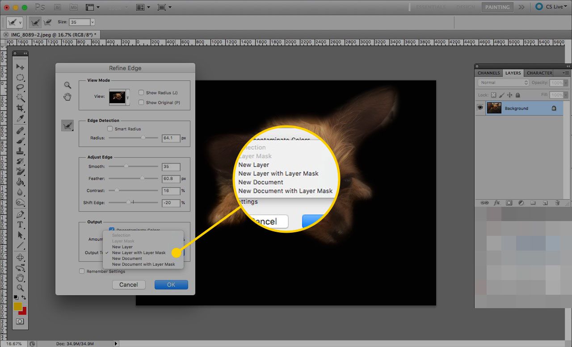Select the Move tool in the toolbox
Image resolution: width=572 pixels, height=347 pixels.
(20, 67)
